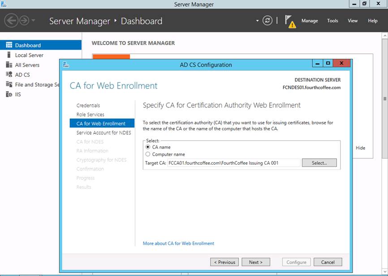Expand the navigation history dropdown arrow
This screenshot has width=388, height=276.
point(33,21)
